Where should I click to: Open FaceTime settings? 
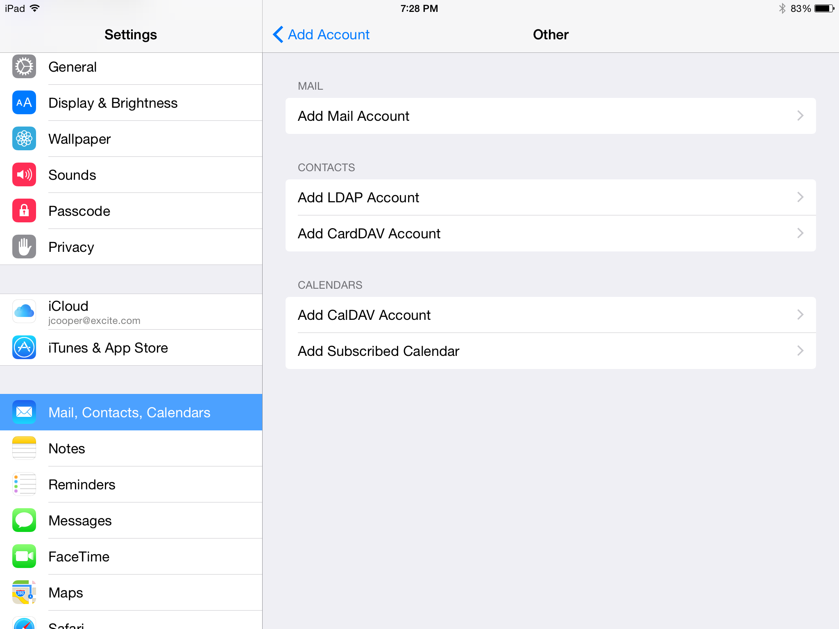(131, 557)
